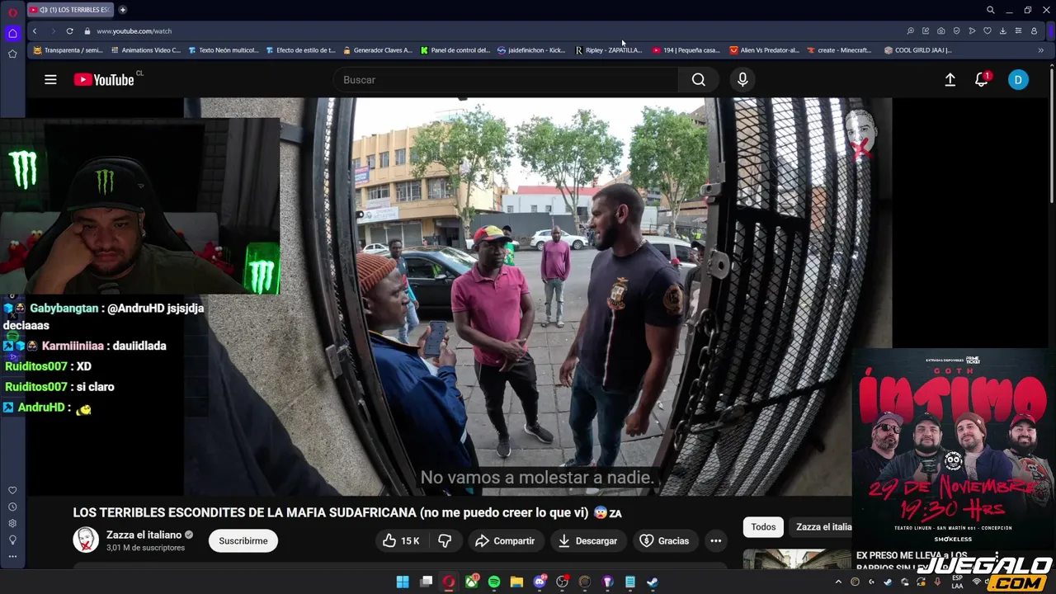Open the sidebar bookmarks star icon
This screenshot has height=594, width=1056.
point(12,54)
